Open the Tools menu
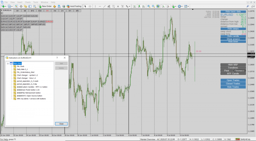The width and height of the screenshot is (256, 141). point(36,2)
